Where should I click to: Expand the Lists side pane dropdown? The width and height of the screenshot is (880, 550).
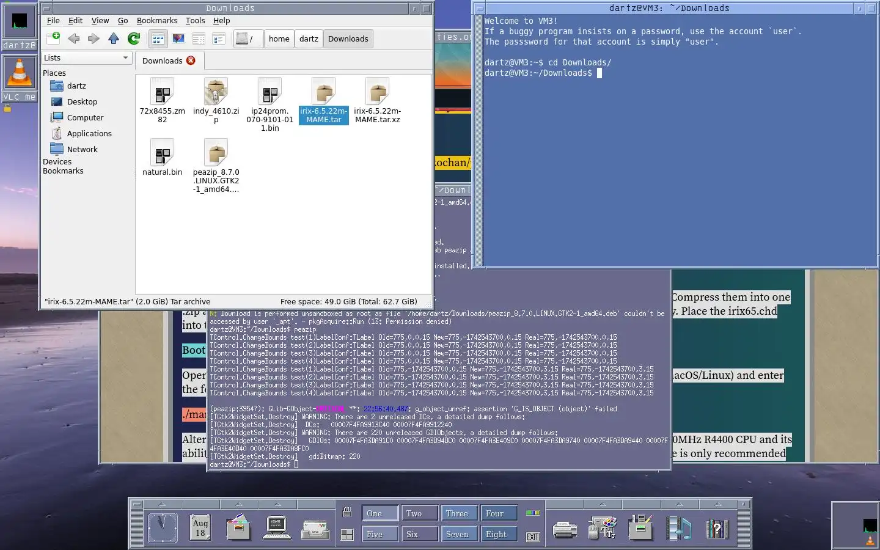click(x=87, y=57)
